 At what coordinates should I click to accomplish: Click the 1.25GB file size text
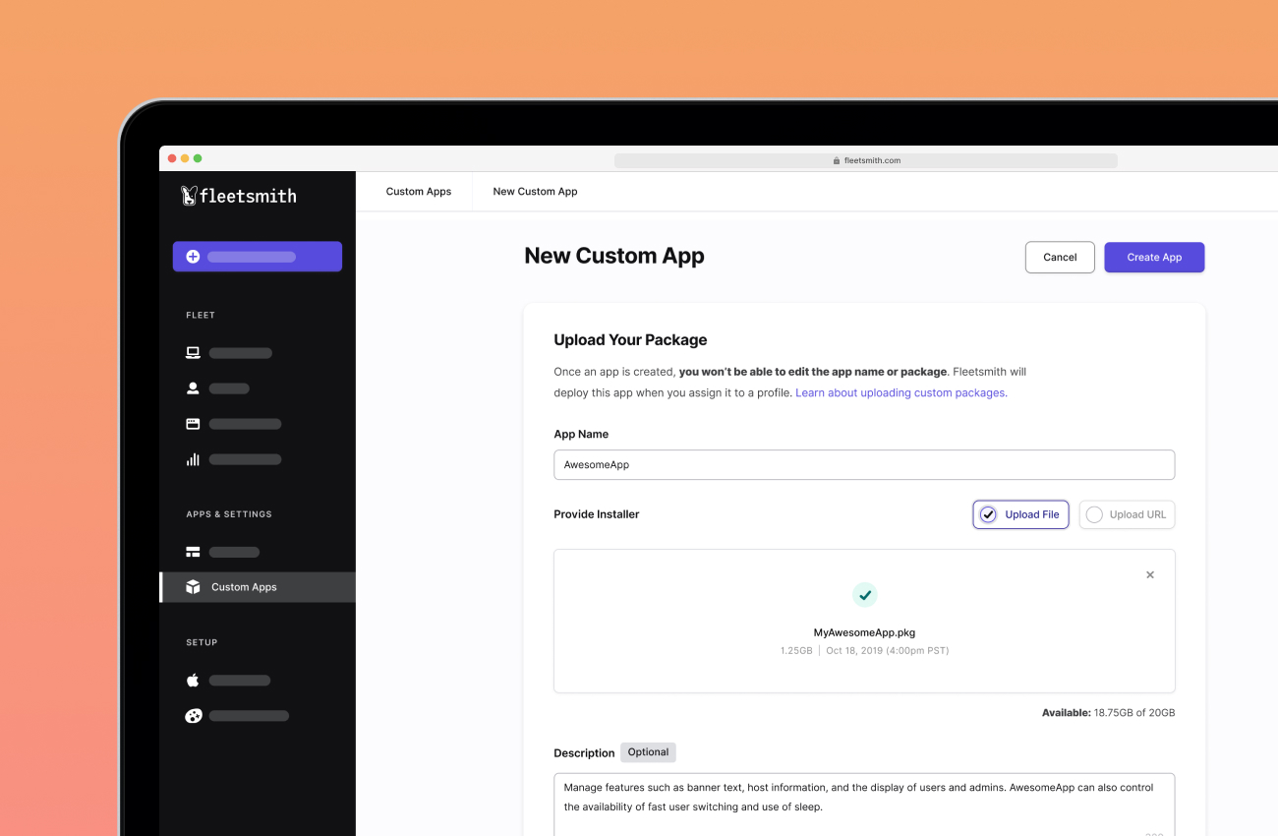coord(796,650)
